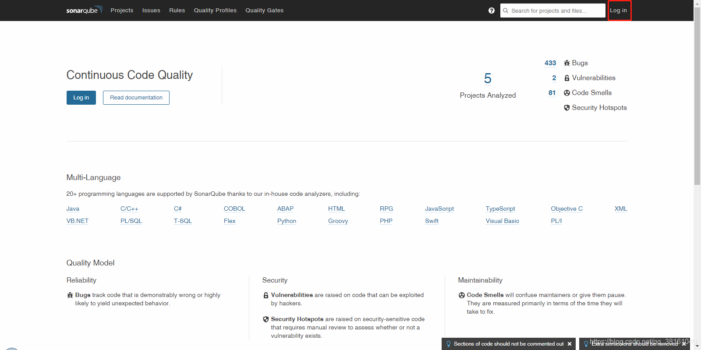Screen dimensions: 701x350
Task: Click the SonarQube logo
Action: point(84,10)
